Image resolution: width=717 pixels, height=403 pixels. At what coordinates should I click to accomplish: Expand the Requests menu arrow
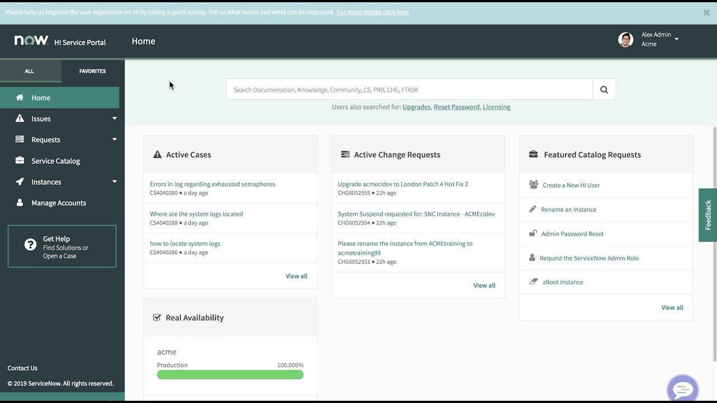click(x=114, y=139)
